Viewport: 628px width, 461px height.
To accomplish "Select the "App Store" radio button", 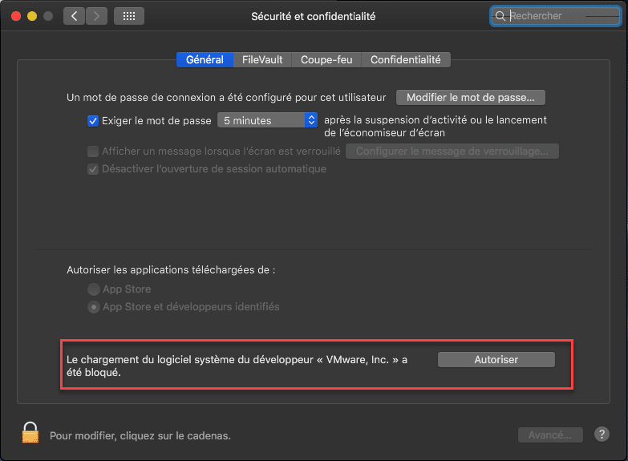I will (x=94, y=289).
